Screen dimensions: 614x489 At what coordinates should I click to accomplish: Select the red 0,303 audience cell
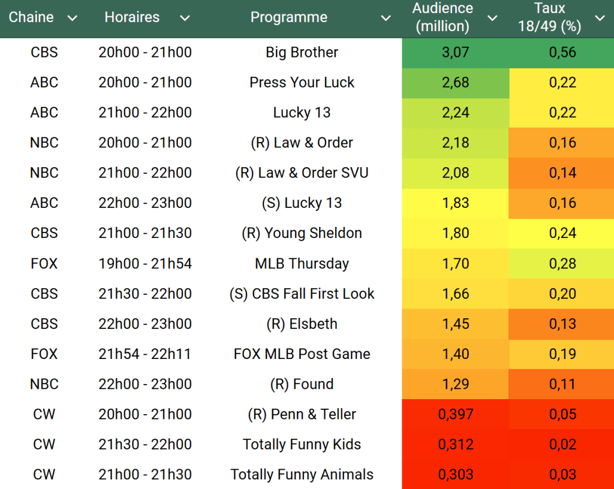tap(455, 475)
